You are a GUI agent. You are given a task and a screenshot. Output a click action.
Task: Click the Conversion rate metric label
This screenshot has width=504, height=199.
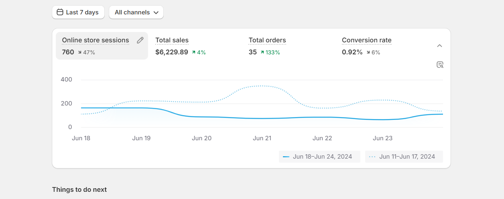pyautogui.click(x=366, y=40)
